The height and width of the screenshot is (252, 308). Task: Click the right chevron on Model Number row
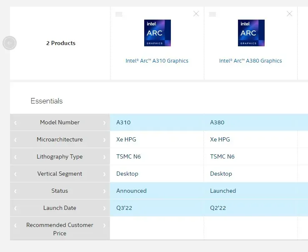click(x=104, y=123)
